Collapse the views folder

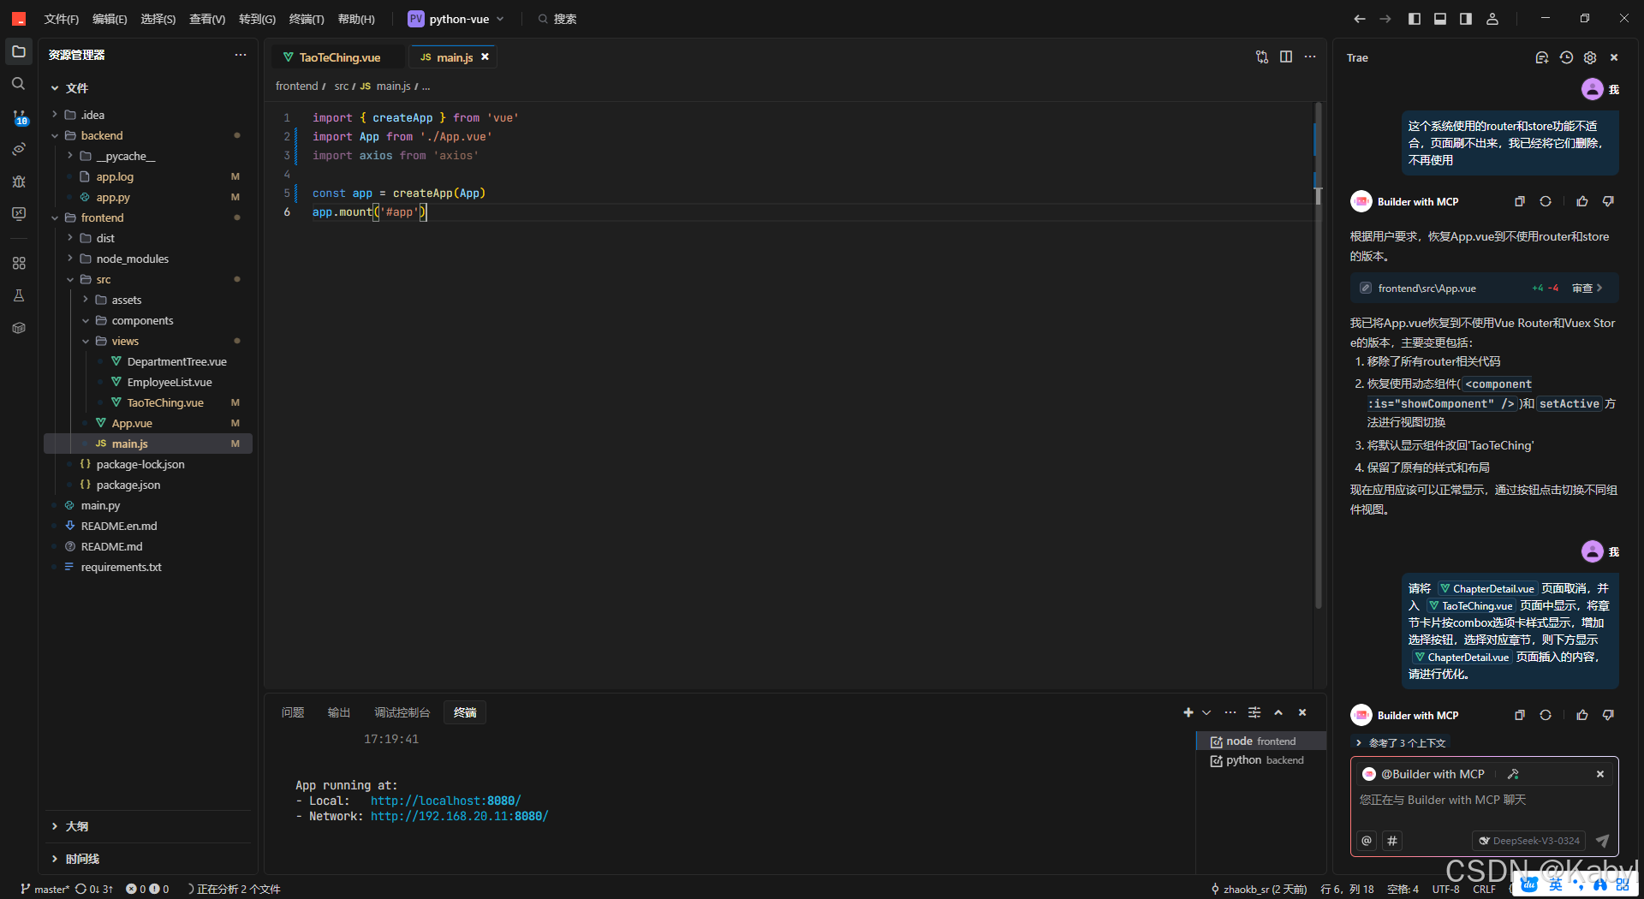pos(86,341)
